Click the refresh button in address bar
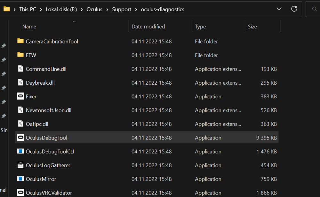This screenshot has width=320, height=197. pyautogui.click(x=294, y=9)
